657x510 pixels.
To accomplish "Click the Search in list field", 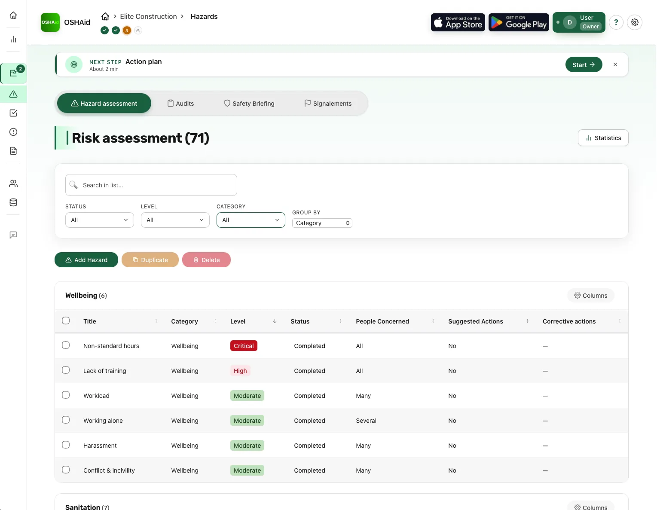I will click(151, 185).
